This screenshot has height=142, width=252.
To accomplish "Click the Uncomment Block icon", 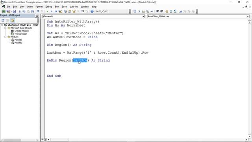I will [x=175, y=11].
